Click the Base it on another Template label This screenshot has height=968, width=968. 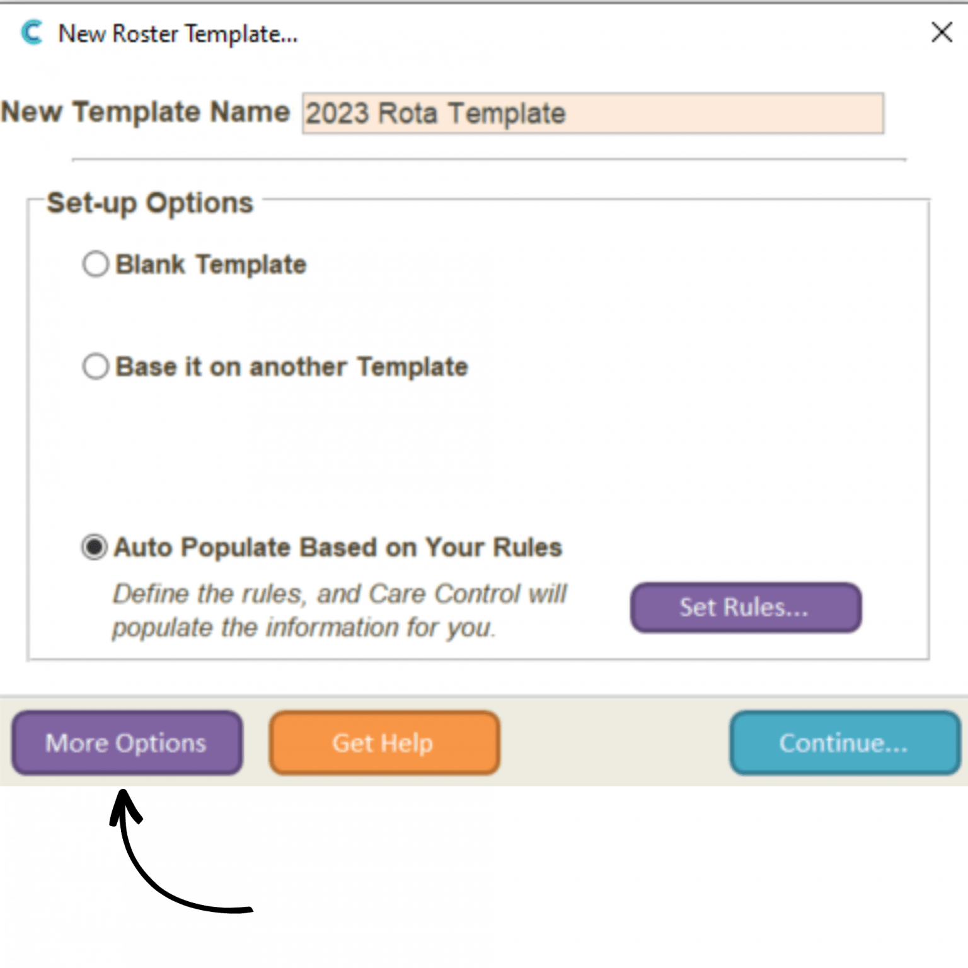pos(291,367)
